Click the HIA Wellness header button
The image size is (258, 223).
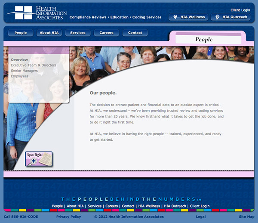[x=188, y=17]
